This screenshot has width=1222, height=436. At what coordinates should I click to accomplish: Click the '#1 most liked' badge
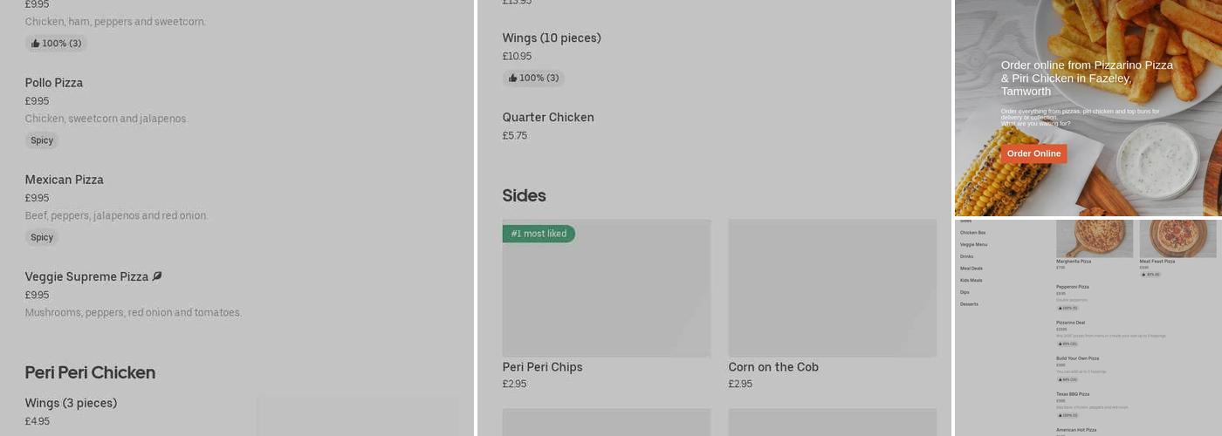click(x=539, y=234)
